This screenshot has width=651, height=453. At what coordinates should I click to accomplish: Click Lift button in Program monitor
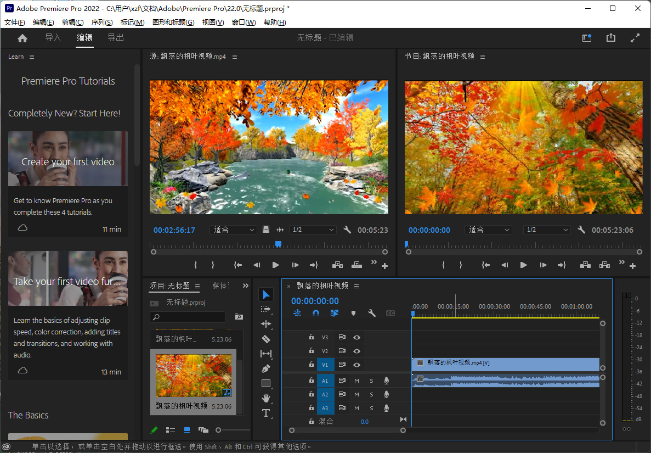585,265
